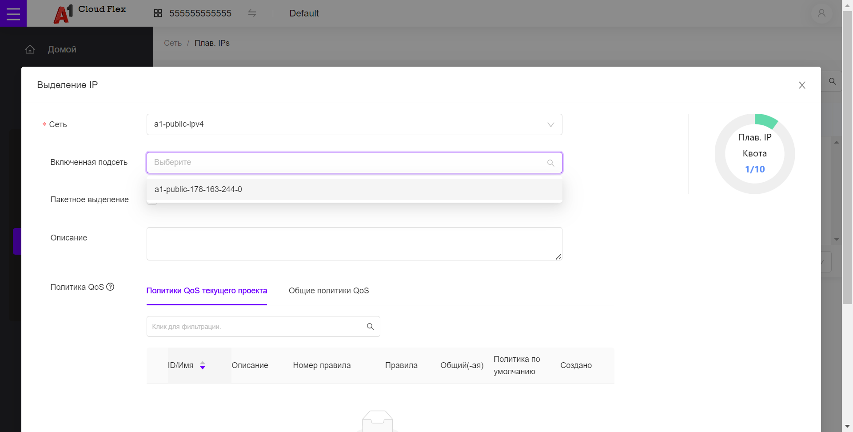Screen dimensions: 853x432
Task: Click the quota value 1/10
Action: [x=755, y=169]
